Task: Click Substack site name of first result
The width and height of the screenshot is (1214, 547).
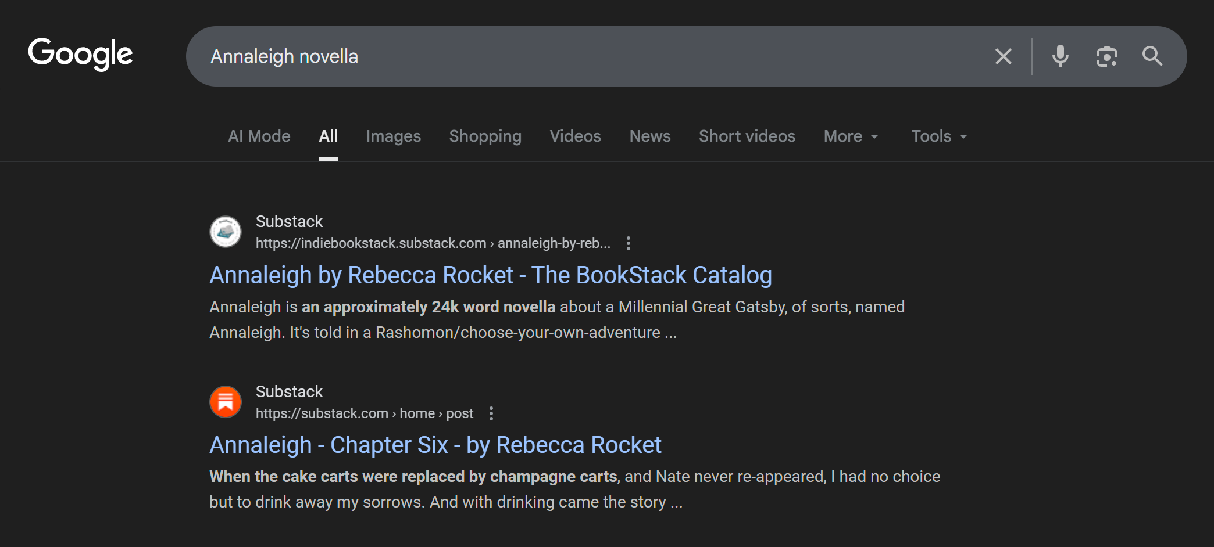Action: click(x=289, y=221)
